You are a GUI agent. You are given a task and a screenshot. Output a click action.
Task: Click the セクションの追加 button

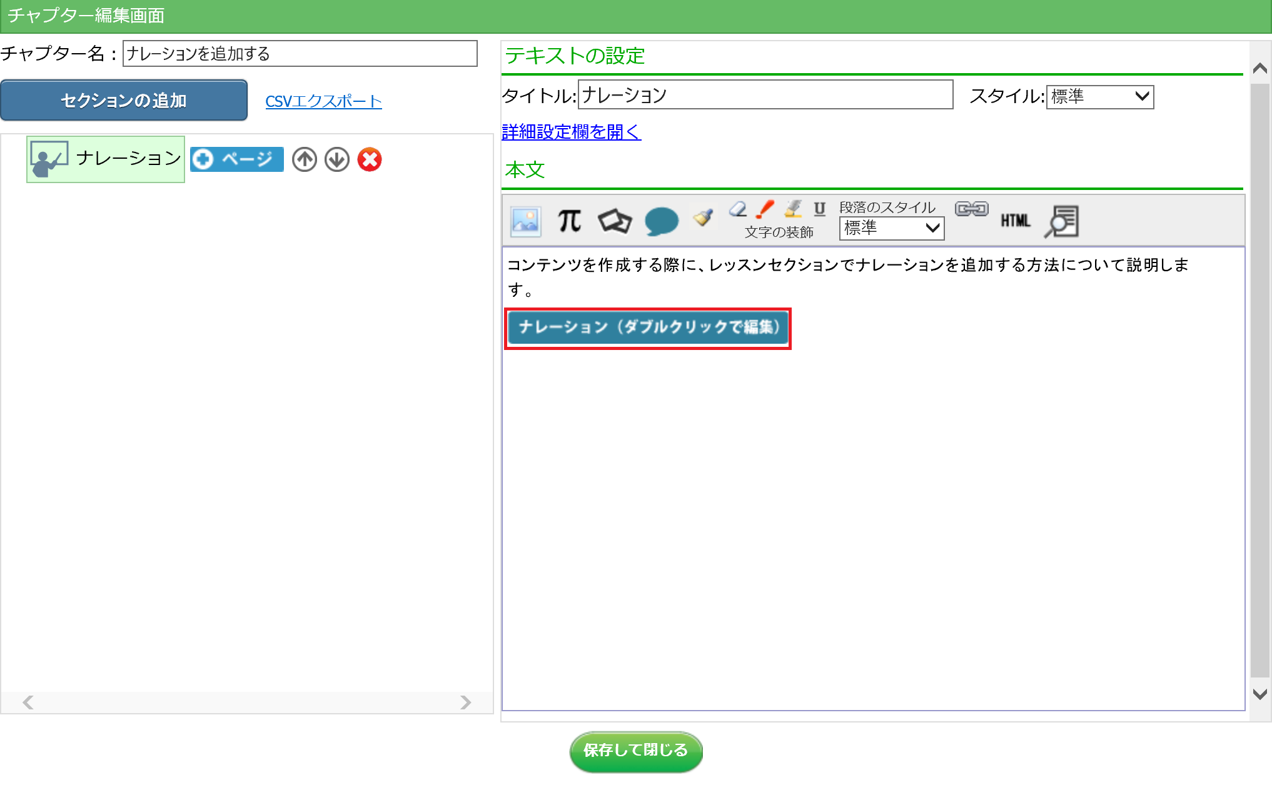pos(124,100)
